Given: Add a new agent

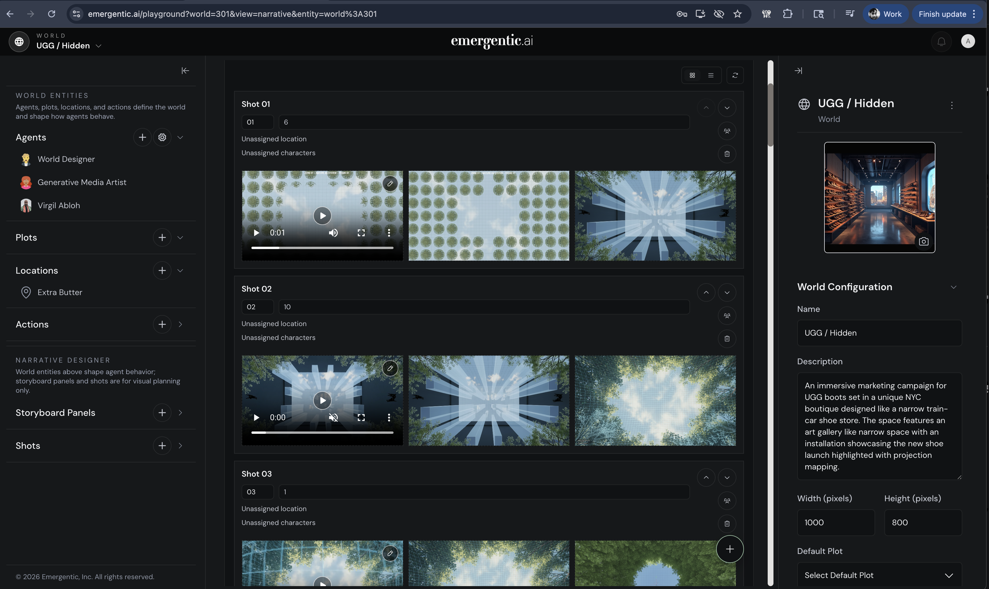Looking at the screenshot, I should pyautogui.click(x=142, y=137).
